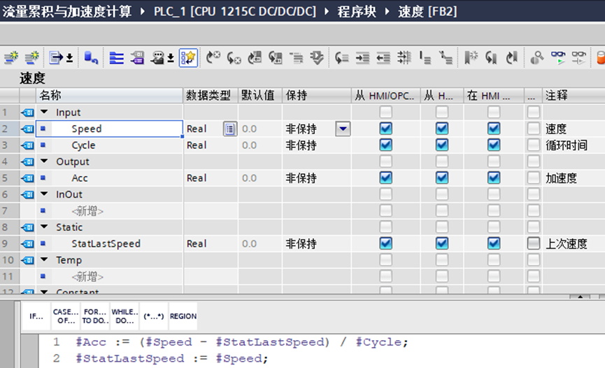
Task: Insert CASE OF statement template
Action: tap(66, 316)
